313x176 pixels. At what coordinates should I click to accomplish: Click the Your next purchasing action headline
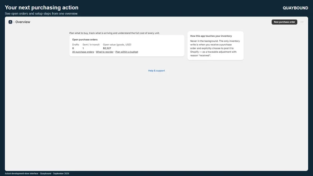(41, 7)
